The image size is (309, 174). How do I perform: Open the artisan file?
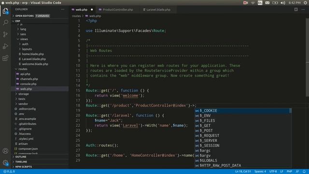point(23,144)
